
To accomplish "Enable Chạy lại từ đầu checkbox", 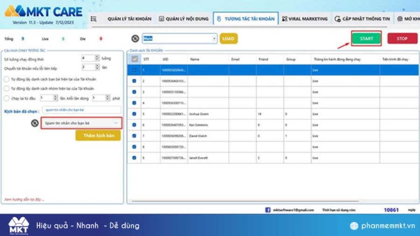I will point(7,98).
